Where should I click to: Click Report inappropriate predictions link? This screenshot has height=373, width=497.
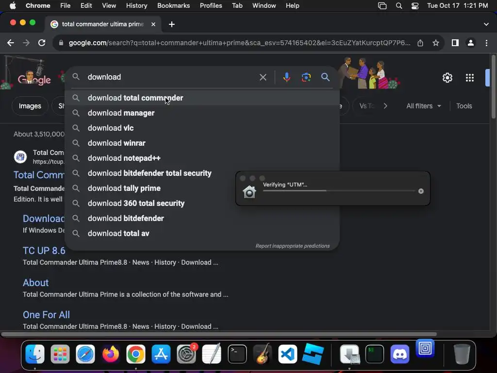click(293, 246)
